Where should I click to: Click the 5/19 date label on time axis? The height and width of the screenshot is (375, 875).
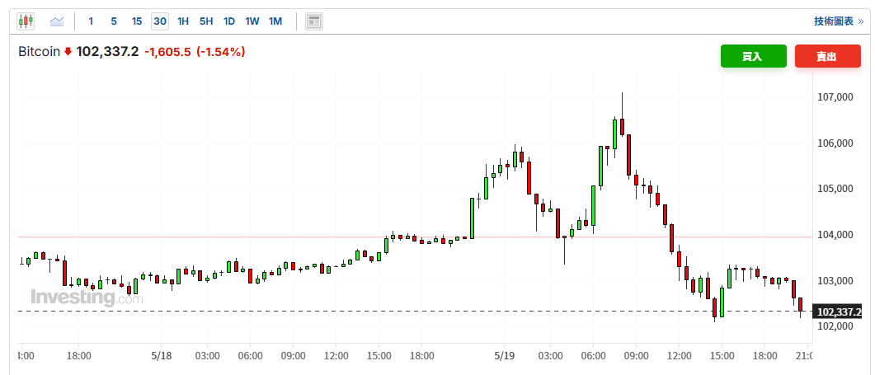(504, 355)
